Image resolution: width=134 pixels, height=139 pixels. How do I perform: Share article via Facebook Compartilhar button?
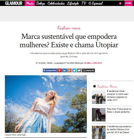pos(50,70)
